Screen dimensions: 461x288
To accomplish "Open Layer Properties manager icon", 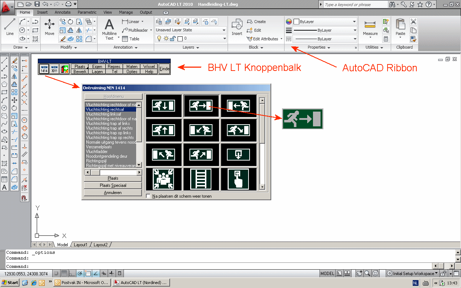I will (x=159, y=22).
